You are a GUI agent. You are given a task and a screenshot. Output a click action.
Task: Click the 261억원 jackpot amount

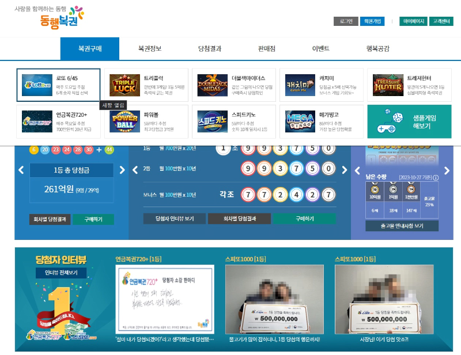[59, 189]
